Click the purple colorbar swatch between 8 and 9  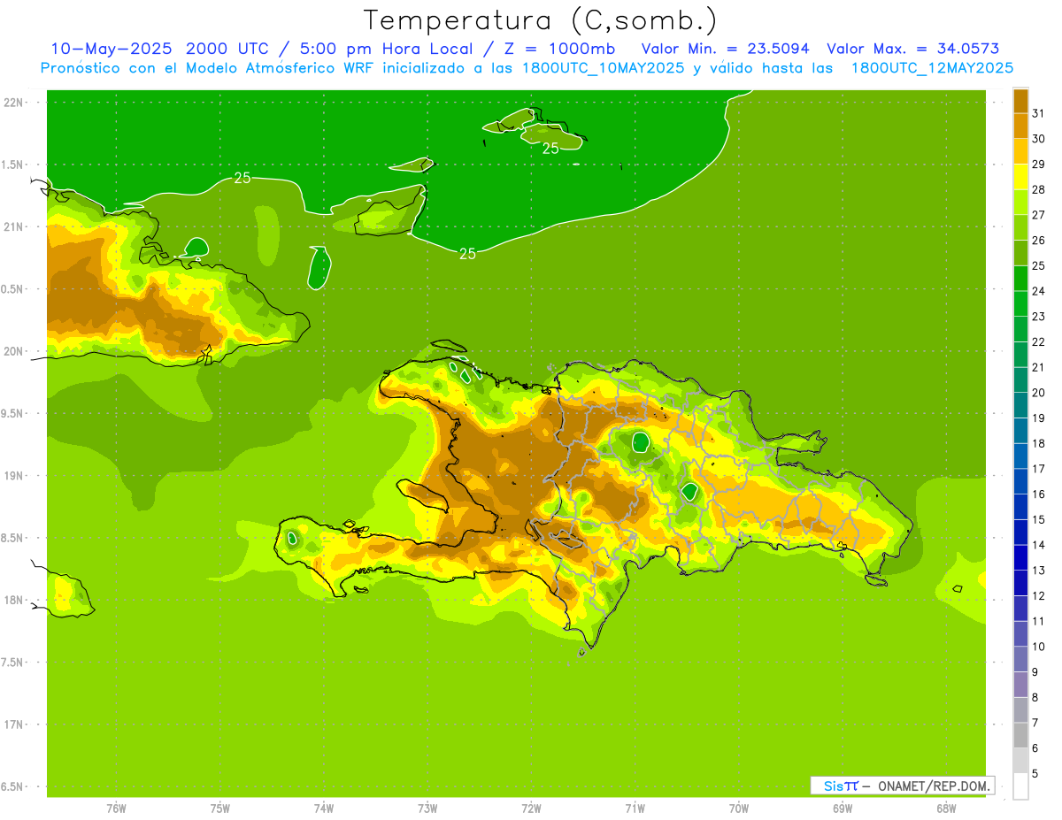click(1020, 685)
